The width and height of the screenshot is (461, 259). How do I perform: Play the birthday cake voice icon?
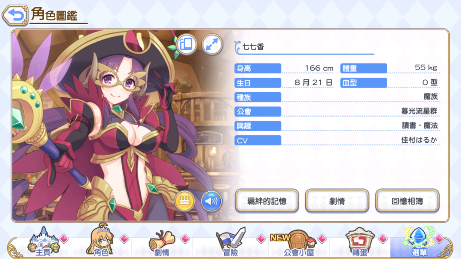184,201
